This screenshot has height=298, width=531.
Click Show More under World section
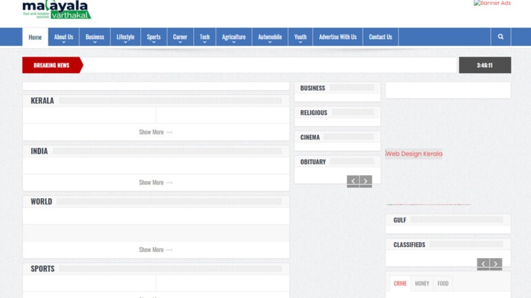pos(155,250)
